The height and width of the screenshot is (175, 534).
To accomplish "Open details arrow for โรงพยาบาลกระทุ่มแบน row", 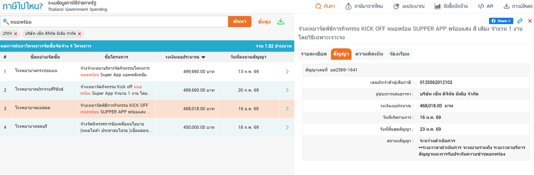I will coord(287,71).
